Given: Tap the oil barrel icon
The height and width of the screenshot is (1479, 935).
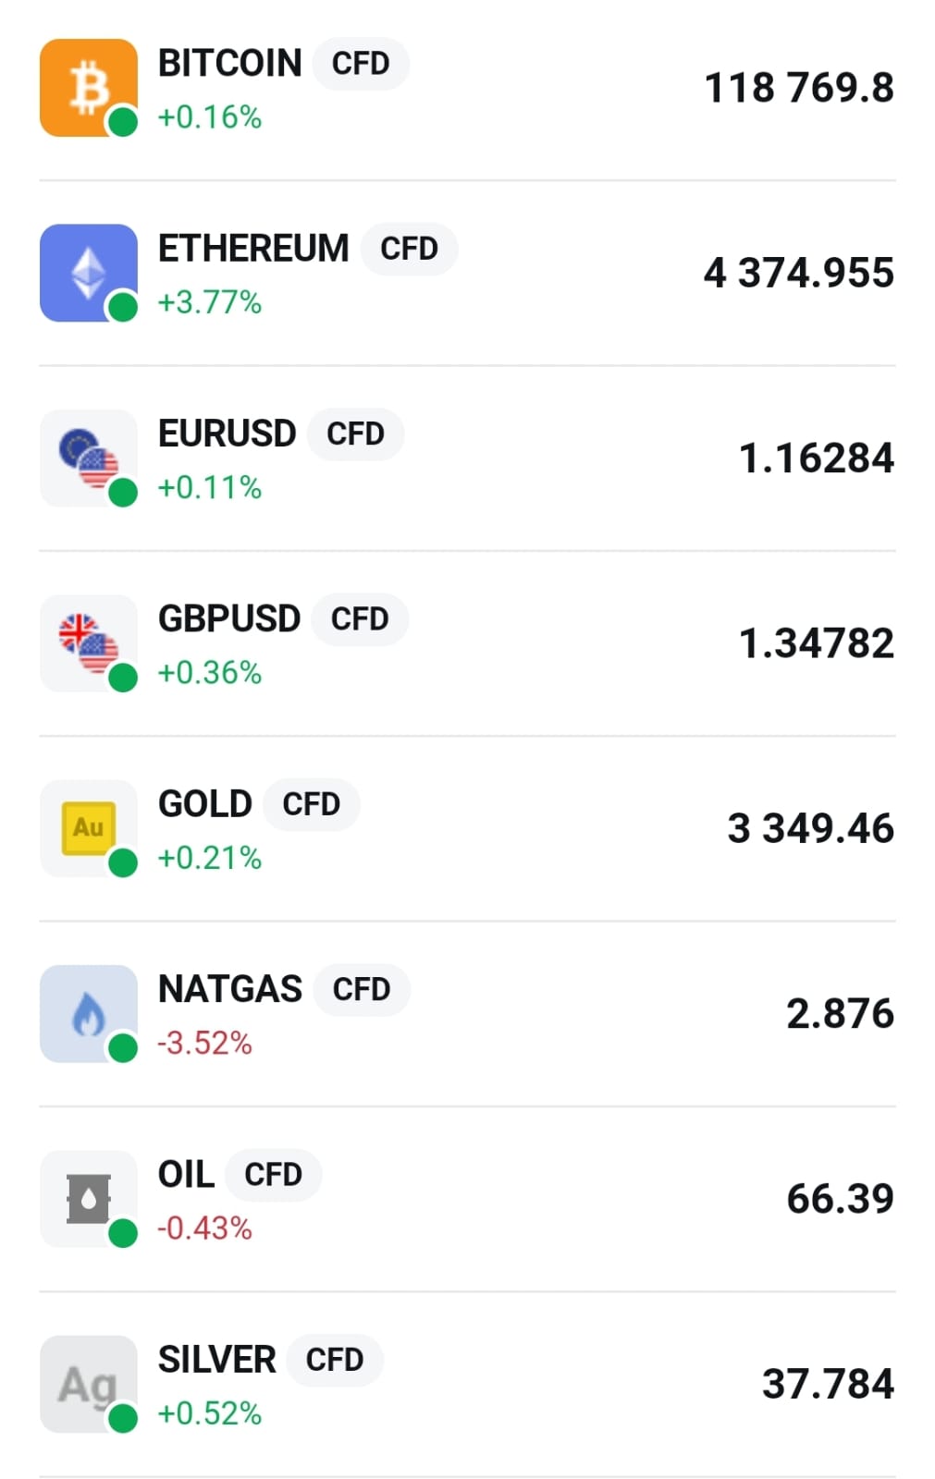Looking at the screenshot, I should (x=88, y=1198).
